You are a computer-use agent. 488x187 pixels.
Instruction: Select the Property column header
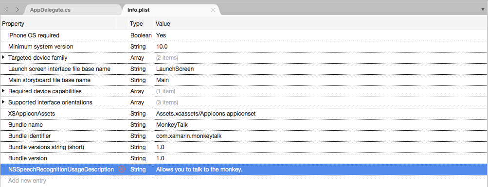(13, 24)
